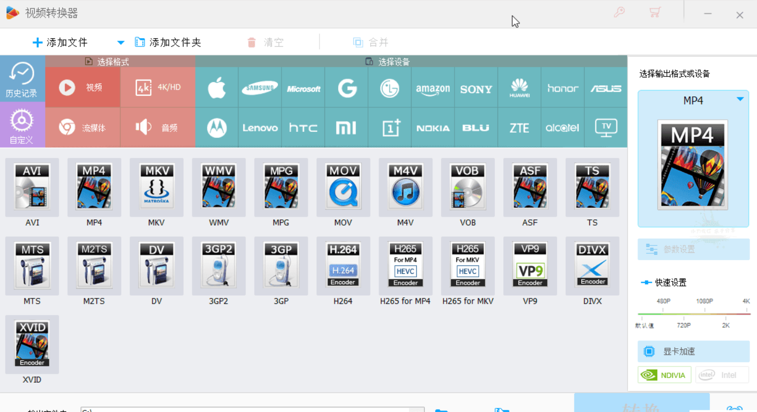Viewport: 757px width, 412px height.
Task: Choose the 3GP2 format
Action: coord(219,265)
